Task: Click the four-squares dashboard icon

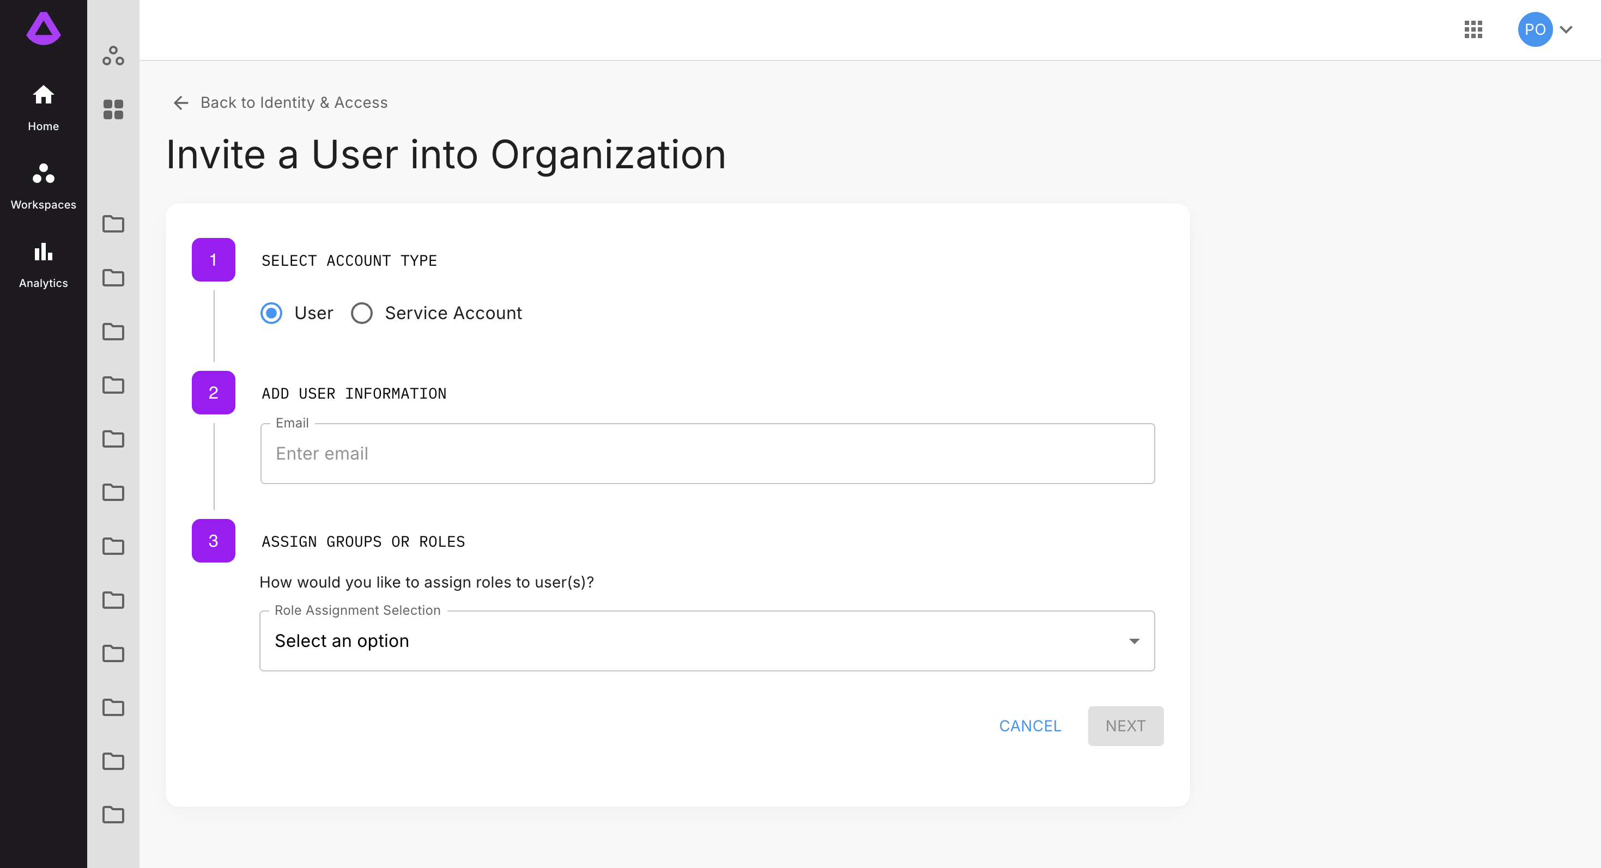Action: [x=113, y=109]
